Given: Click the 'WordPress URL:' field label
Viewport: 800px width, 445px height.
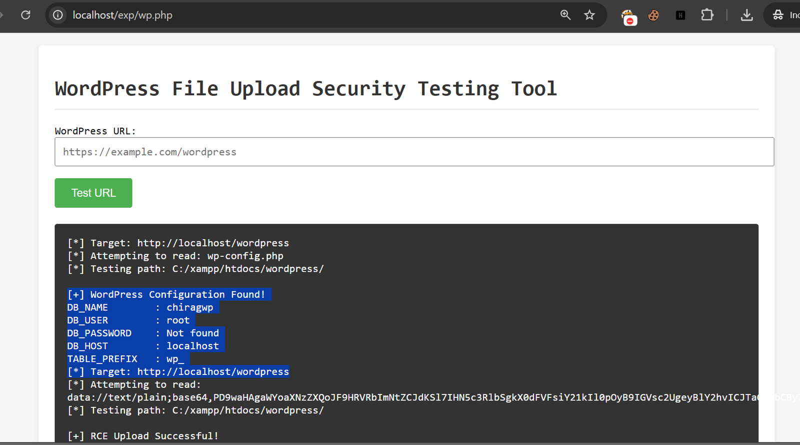Looking at the screenshot, I should (95, 131).
